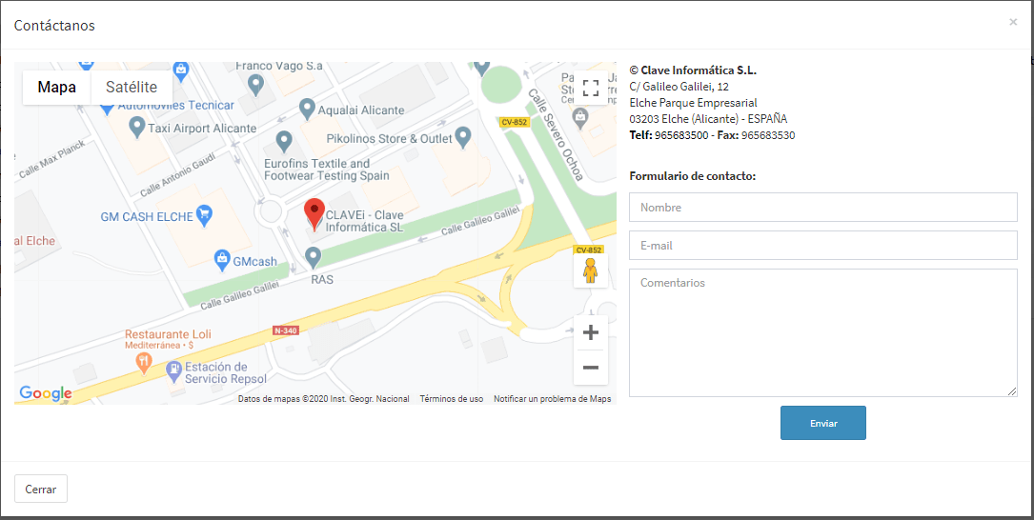1034x520 pixels.
Task: Click the 'Calle Severo Ochoa' street label
Action: click(x=556, y=135)
